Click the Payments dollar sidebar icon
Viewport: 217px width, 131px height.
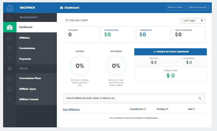10,59
